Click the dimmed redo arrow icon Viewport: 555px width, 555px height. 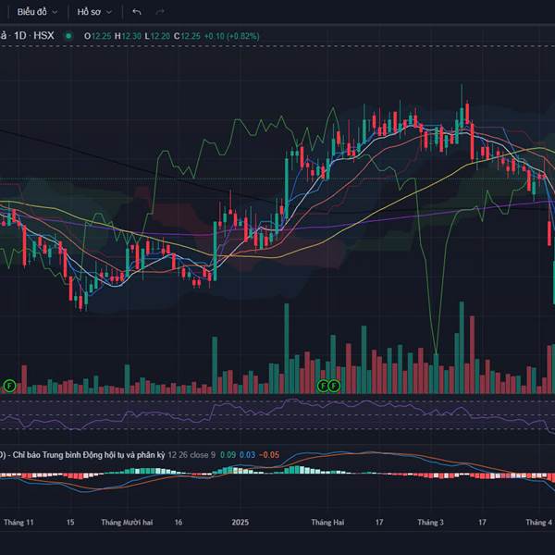tap(160, 12)
